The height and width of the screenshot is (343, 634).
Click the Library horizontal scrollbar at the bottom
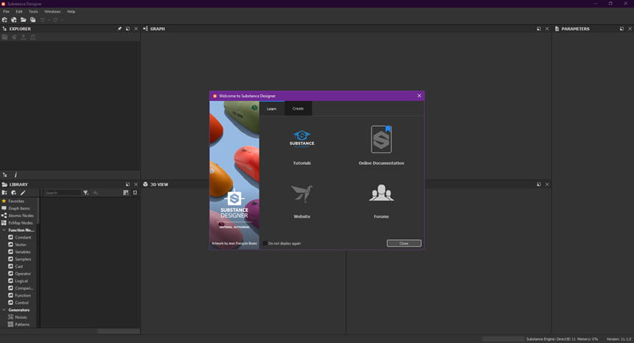click(x=118, y=331)
